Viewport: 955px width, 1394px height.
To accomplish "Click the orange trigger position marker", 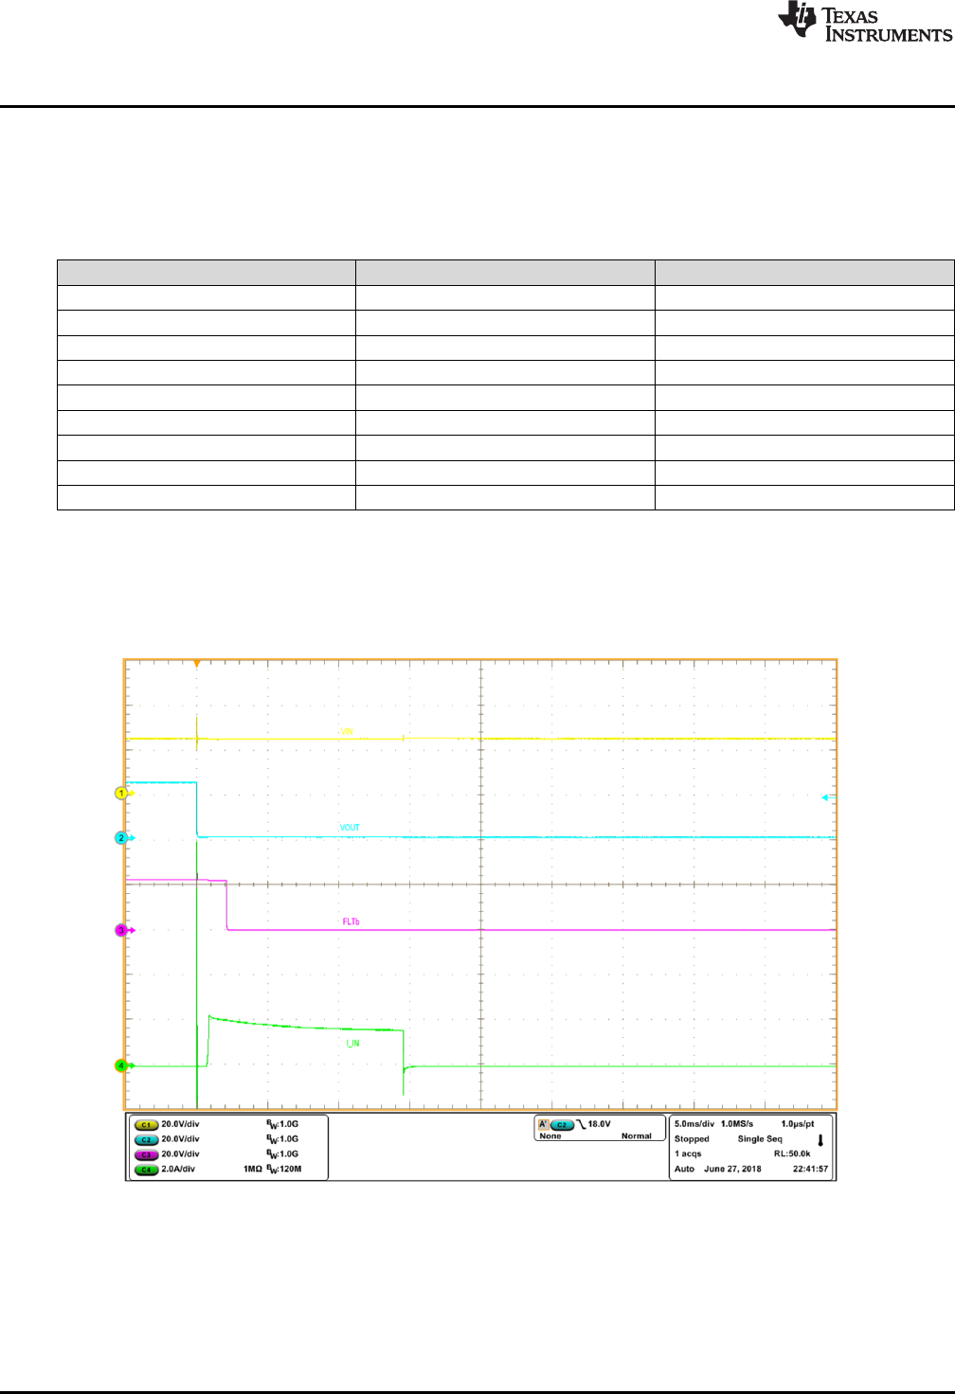I will [x=196, y=664].
